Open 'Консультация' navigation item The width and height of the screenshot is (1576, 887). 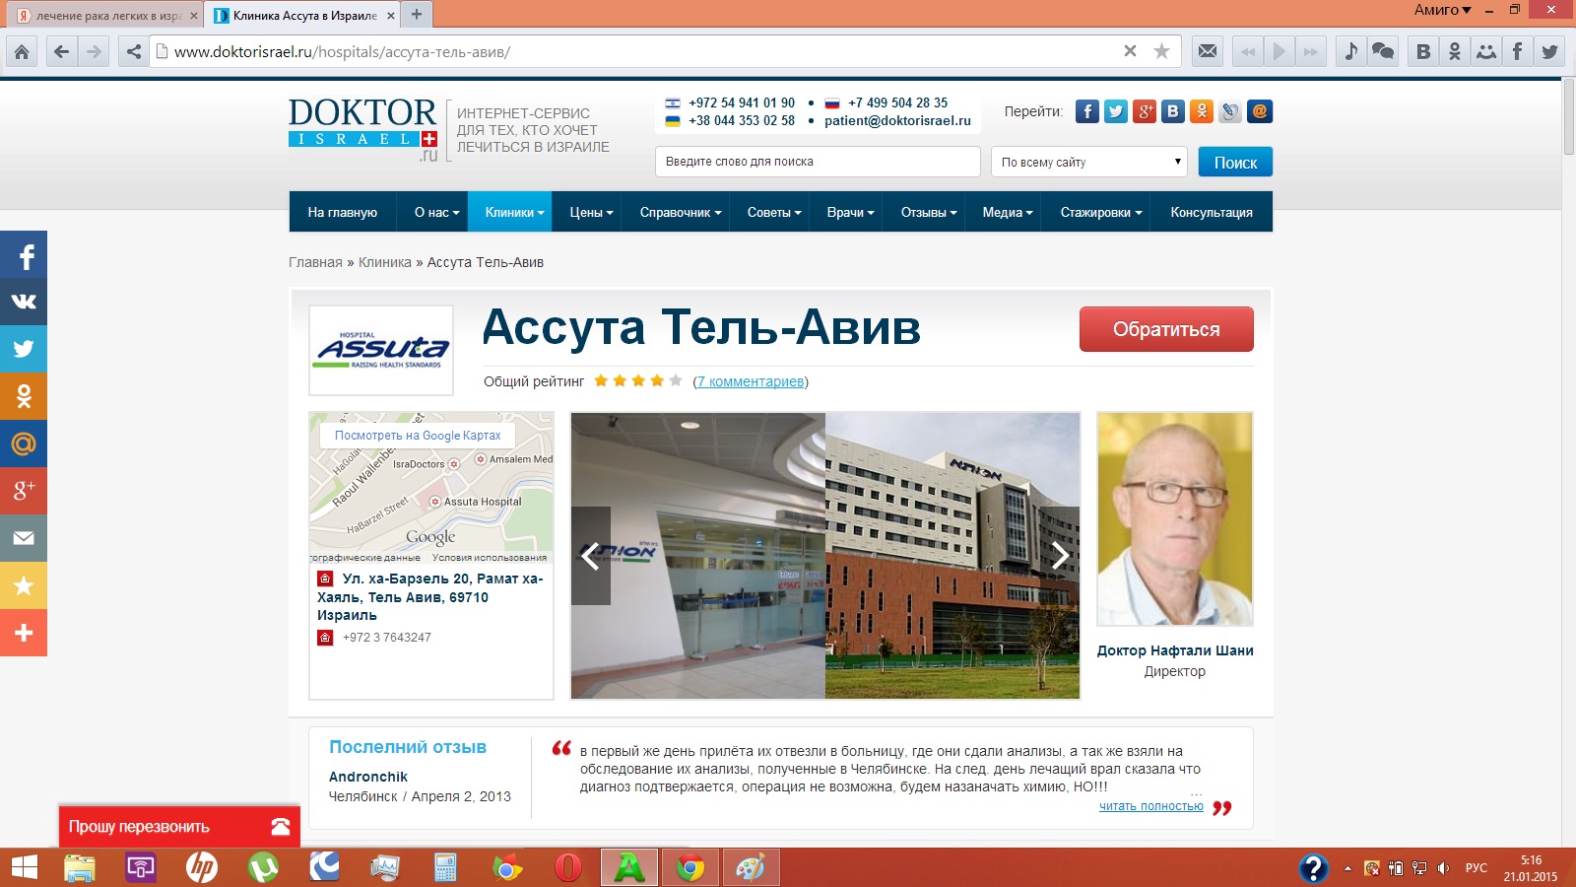pos(1212,212)
